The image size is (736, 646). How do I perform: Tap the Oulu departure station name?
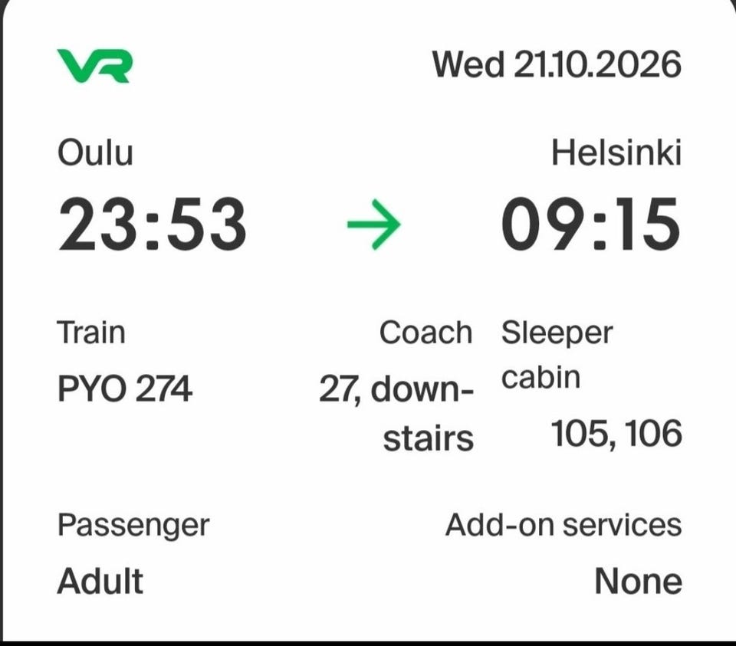coord(95,153)
